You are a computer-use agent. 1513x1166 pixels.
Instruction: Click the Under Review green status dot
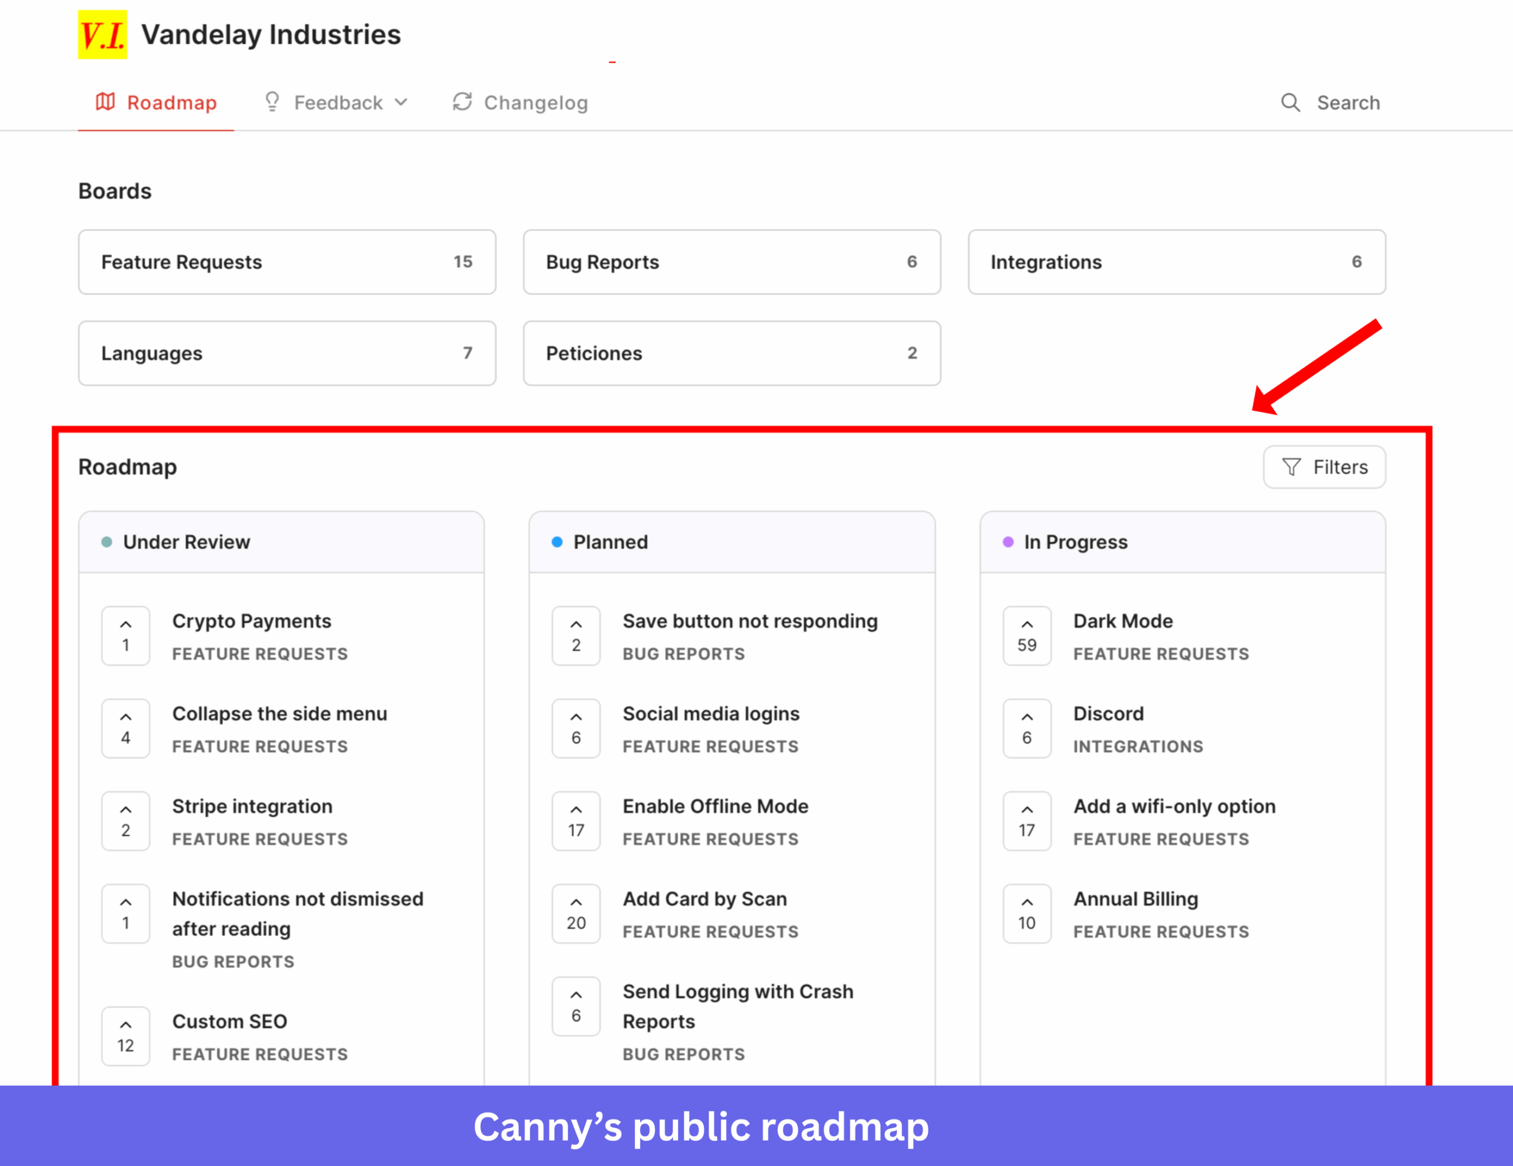(107, 542)
